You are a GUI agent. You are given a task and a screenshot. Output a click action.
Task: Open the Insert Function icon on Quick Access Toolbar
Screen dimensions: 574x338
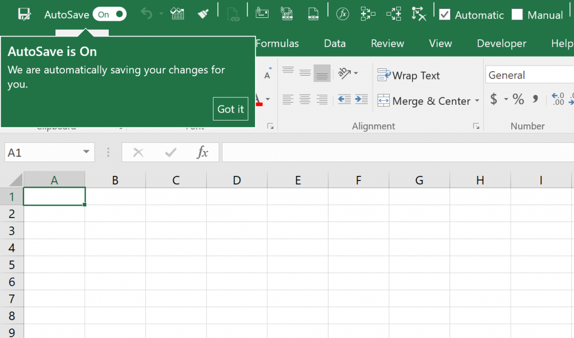click(x=343, y=14)
